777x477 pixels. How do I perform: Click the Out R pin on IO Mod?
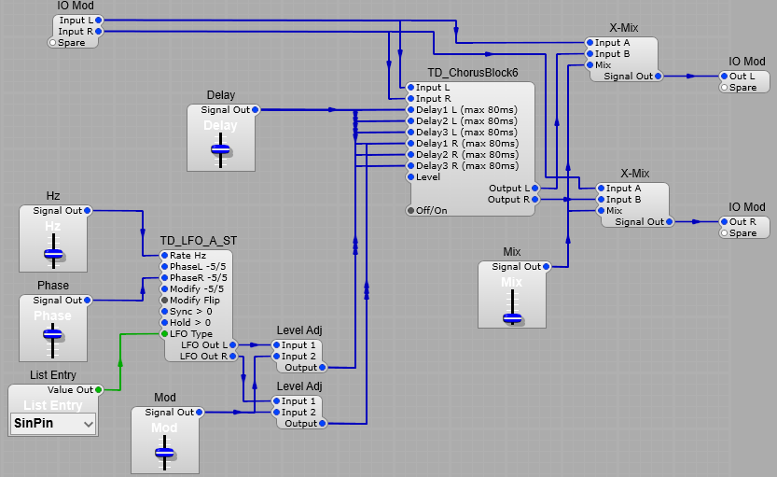[x=724, y=221]
